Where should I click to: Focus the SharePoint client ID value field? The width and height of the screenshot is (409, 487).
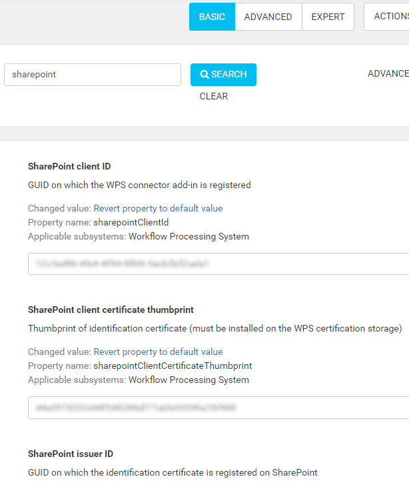click(x=218, y=264)
